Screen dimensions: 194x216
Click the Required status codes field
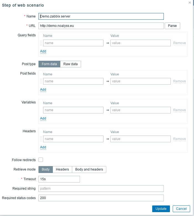click(101, 198)
